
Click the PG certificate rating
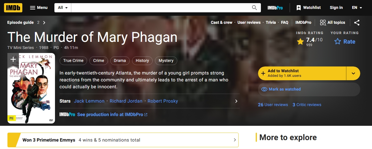(x=56, y=48)
